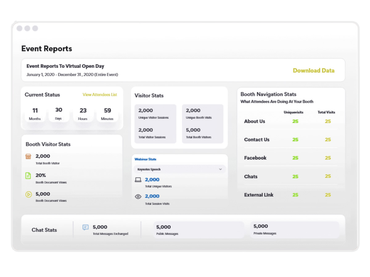
Task: Click the green document icon next to 20%
Action: pyautogui.click(x=28, y=175)
